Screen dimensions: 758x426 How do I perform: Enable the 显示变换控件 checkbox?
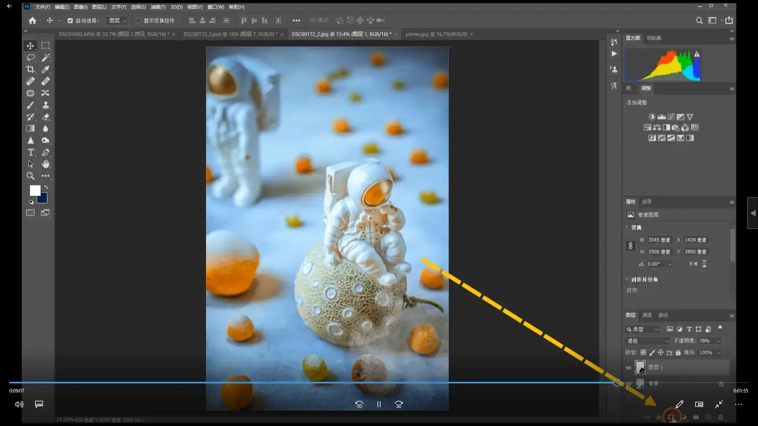coord(138,21)
